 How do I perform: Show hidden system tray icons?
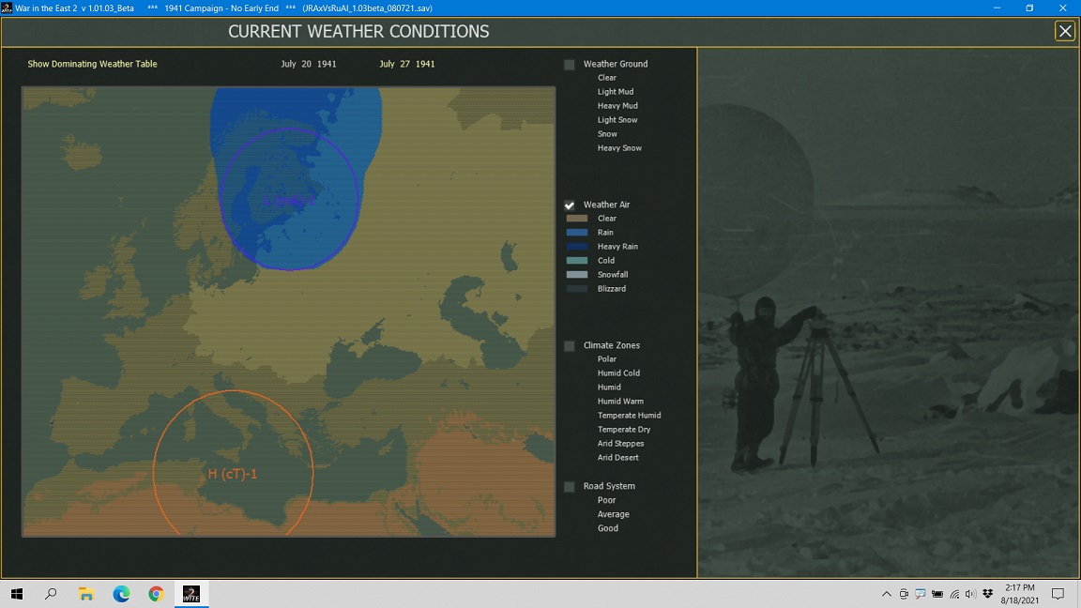pyautogui.click(x=887, y=594)
